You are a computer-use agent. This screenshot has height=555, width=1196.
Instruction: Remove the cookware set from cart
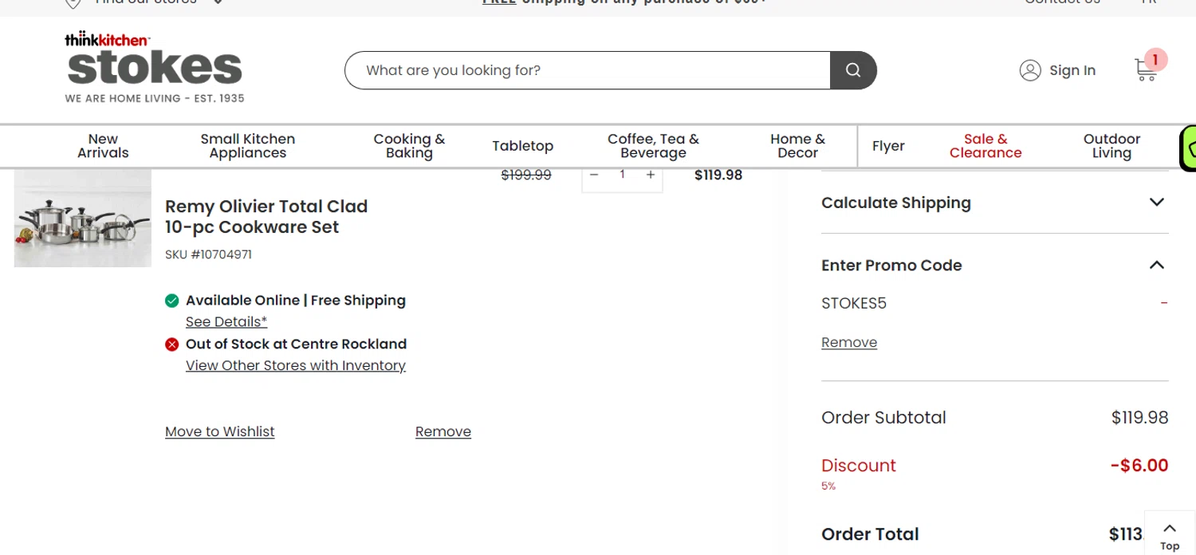[x=443, y=431]
